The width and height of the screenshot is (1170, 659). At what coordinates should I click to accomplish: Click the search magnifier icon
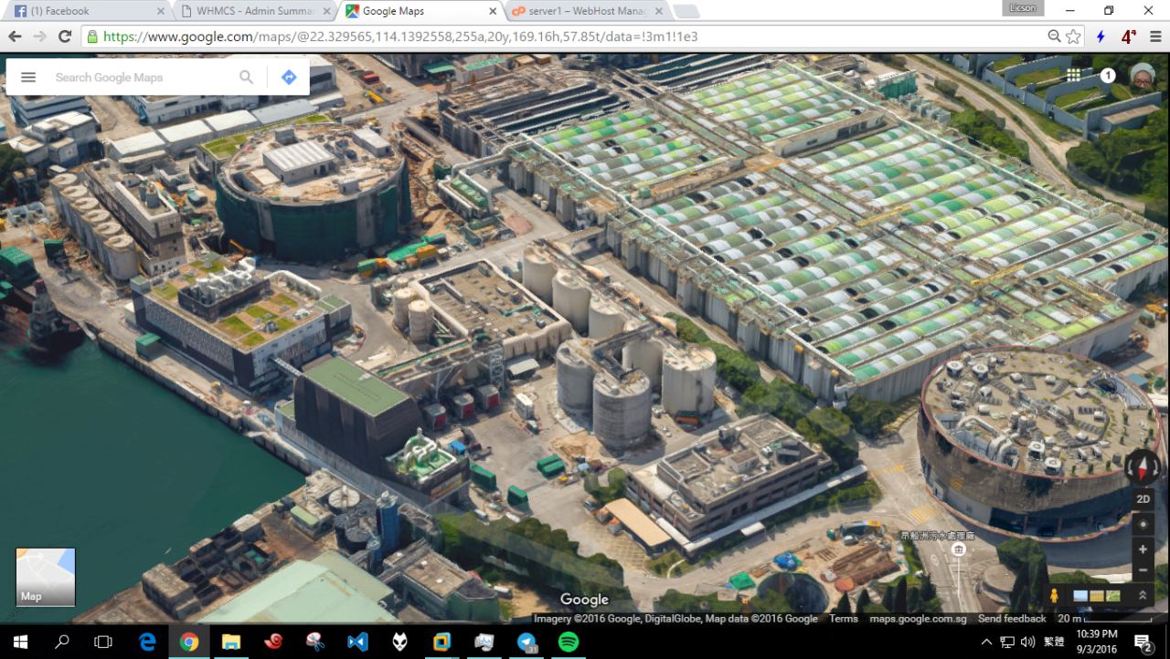click(246, 78)
